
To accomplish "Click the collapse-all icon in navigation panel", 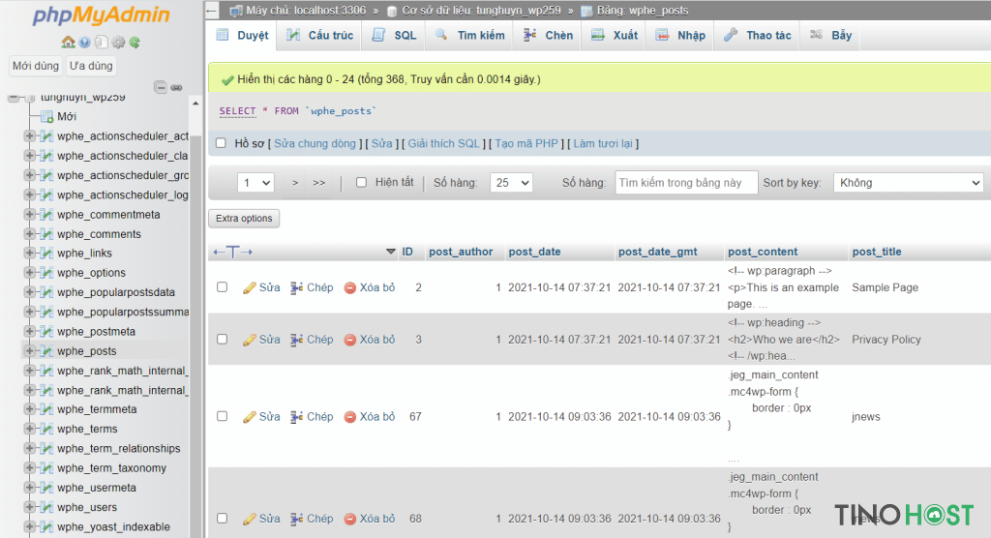I will point(161,87).
